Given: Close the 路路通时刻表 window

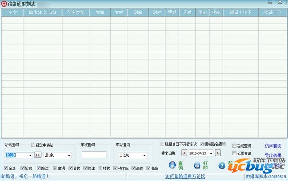Looking at the screenshot, I should point(280,3).
